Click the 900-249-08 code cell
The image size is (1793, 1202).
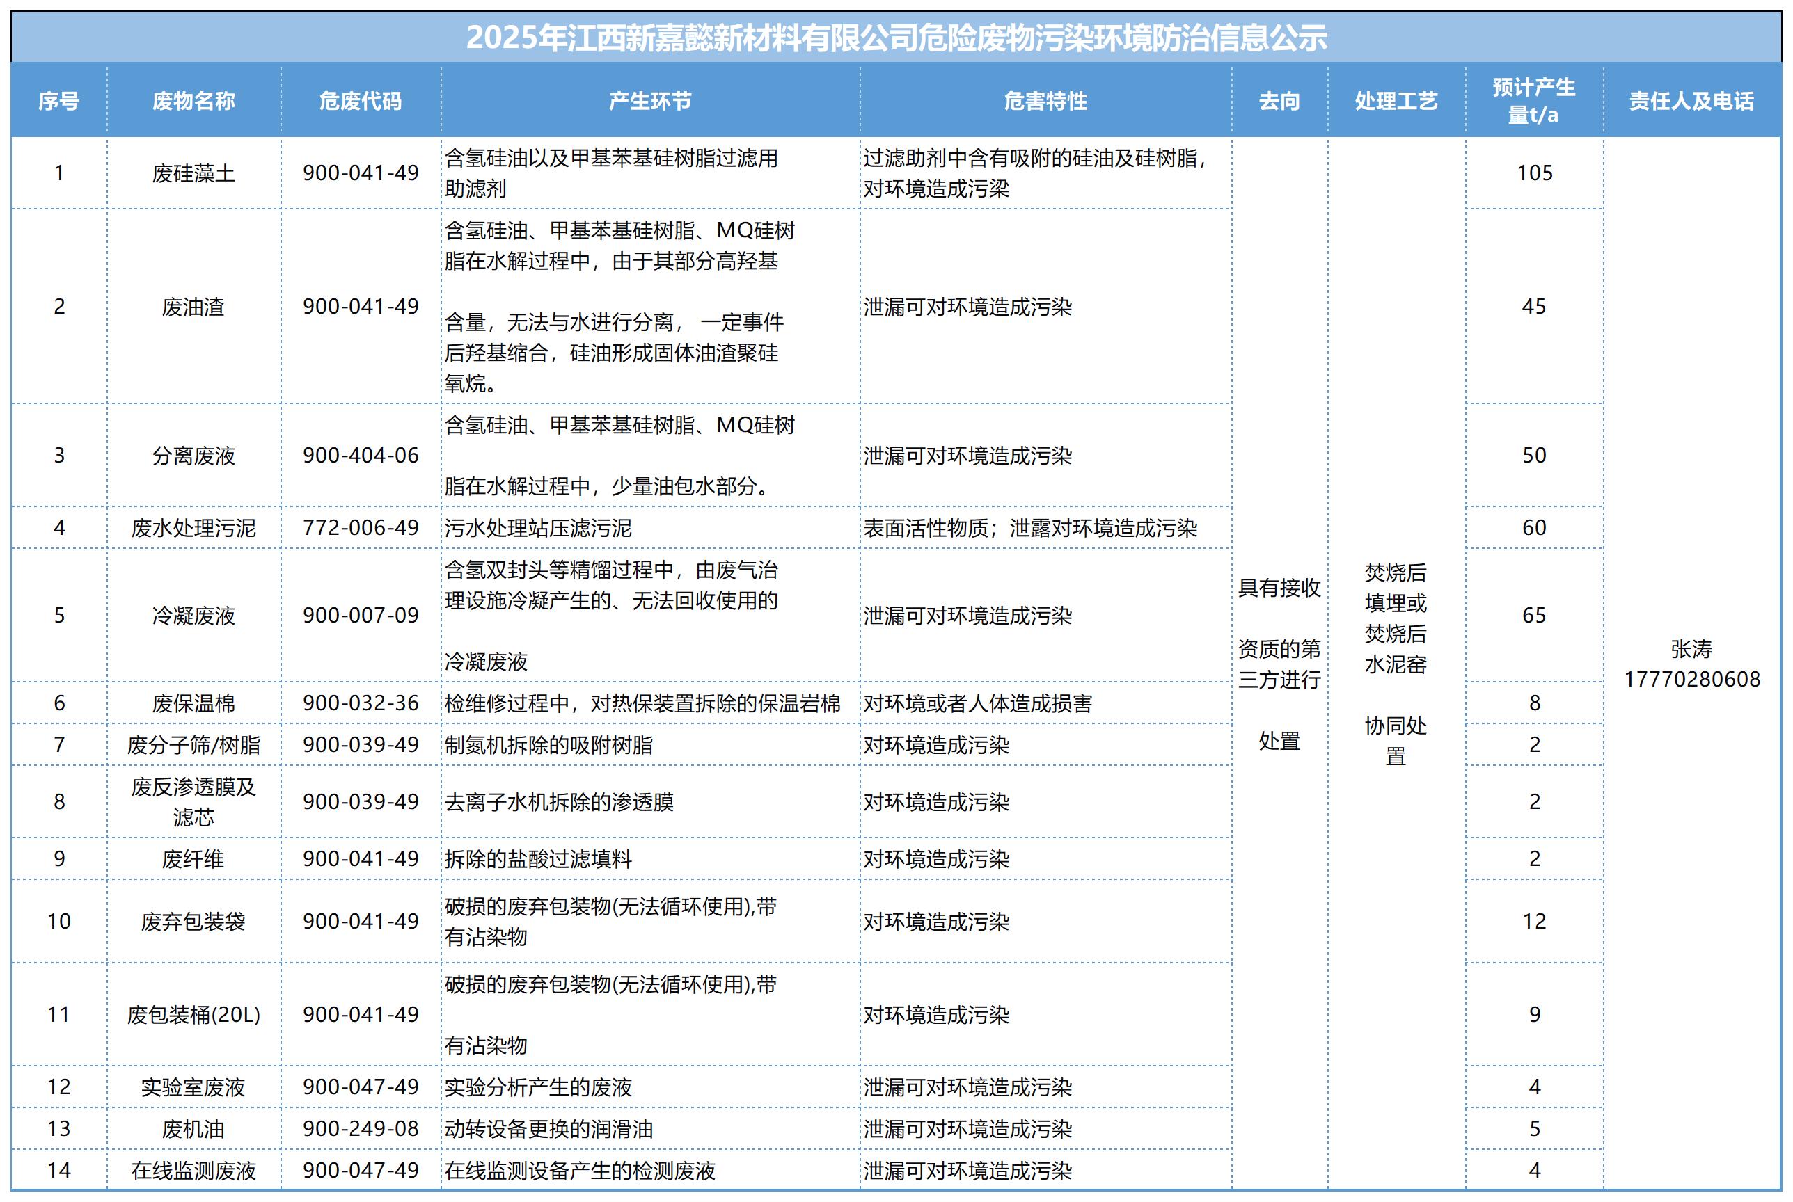[361, 1128]
